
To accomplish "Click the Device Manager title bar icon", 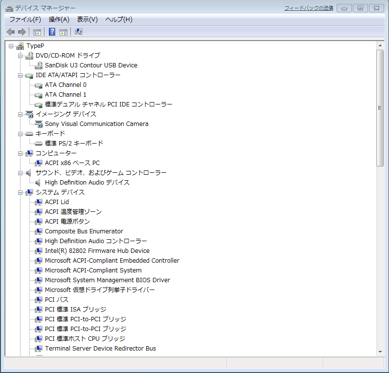I will point(9,8).
